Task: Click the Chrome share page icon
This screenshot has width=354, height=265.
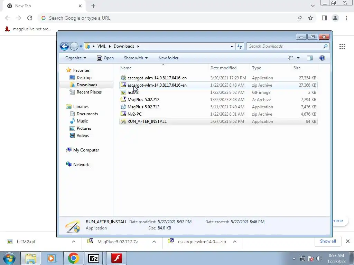Action: coord(299,18)
